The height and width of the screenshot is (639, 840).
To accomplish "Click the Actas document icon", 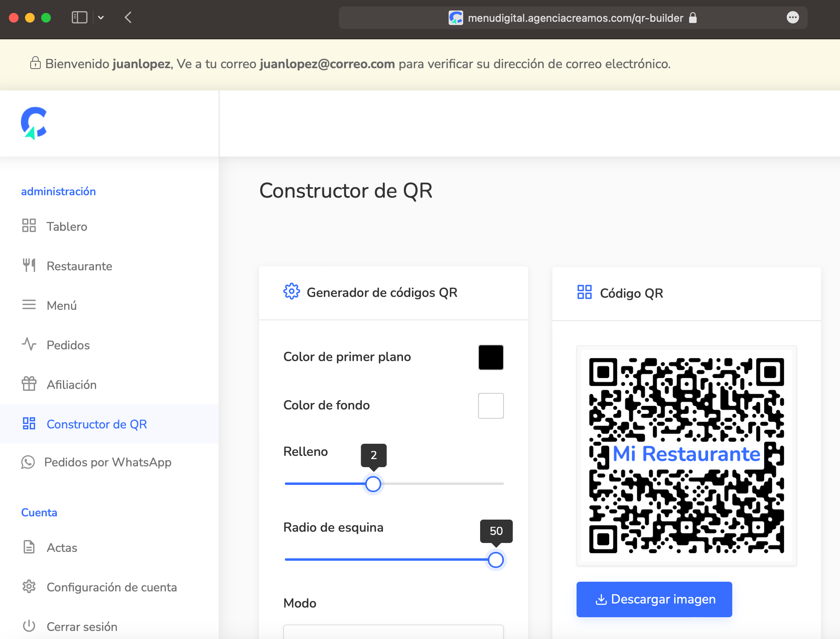I will click(29, 547).
